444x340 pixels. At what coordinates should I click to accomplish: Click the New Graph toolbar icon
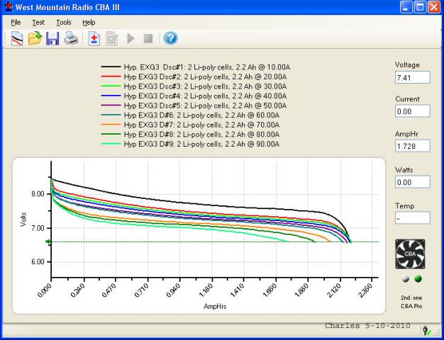click(16, 39)
